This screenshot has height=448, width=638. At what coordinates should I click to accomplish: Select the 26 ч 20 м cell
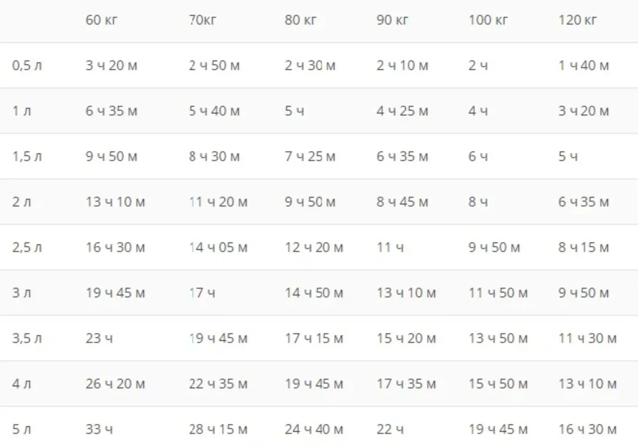click(115, 384)
